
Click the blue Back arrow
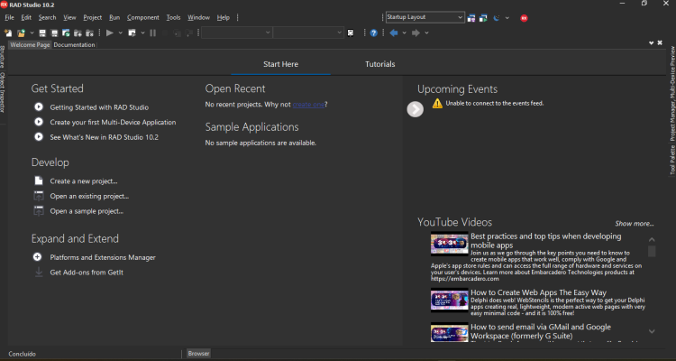pyautogui.click(x=394, y=32)
